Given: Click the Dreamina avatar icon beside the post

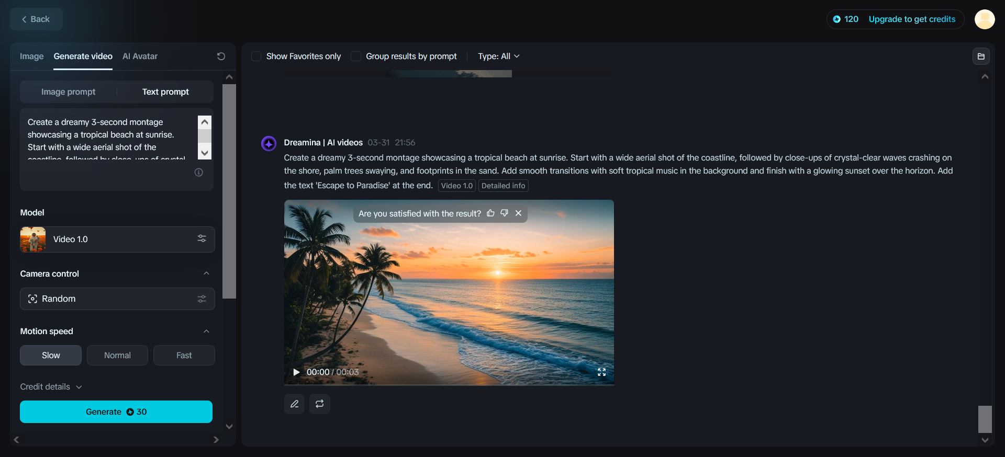Looking at the screenshot, I should [269, 143].
